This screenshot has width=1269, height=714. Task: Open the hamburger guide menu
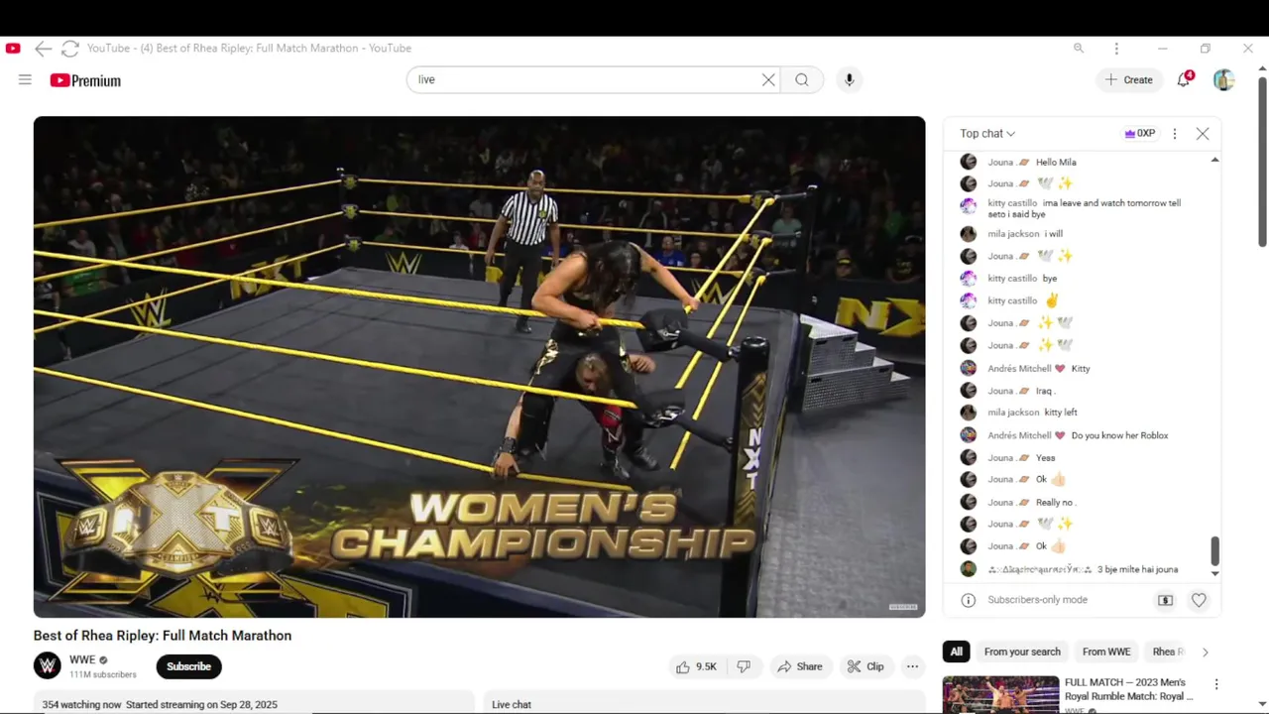tap(25, 80)
